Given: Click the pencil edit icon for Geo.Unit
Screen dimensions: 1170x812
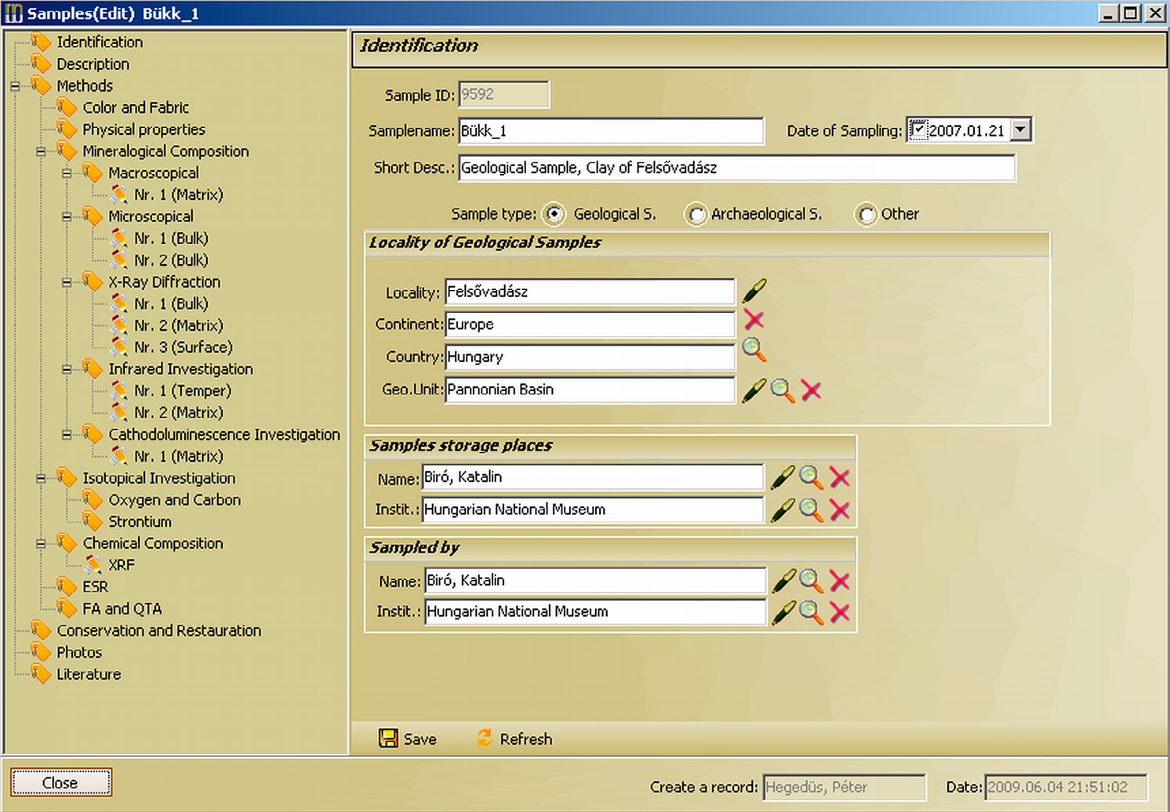Looking at the screenshot, I should [754, 390].
